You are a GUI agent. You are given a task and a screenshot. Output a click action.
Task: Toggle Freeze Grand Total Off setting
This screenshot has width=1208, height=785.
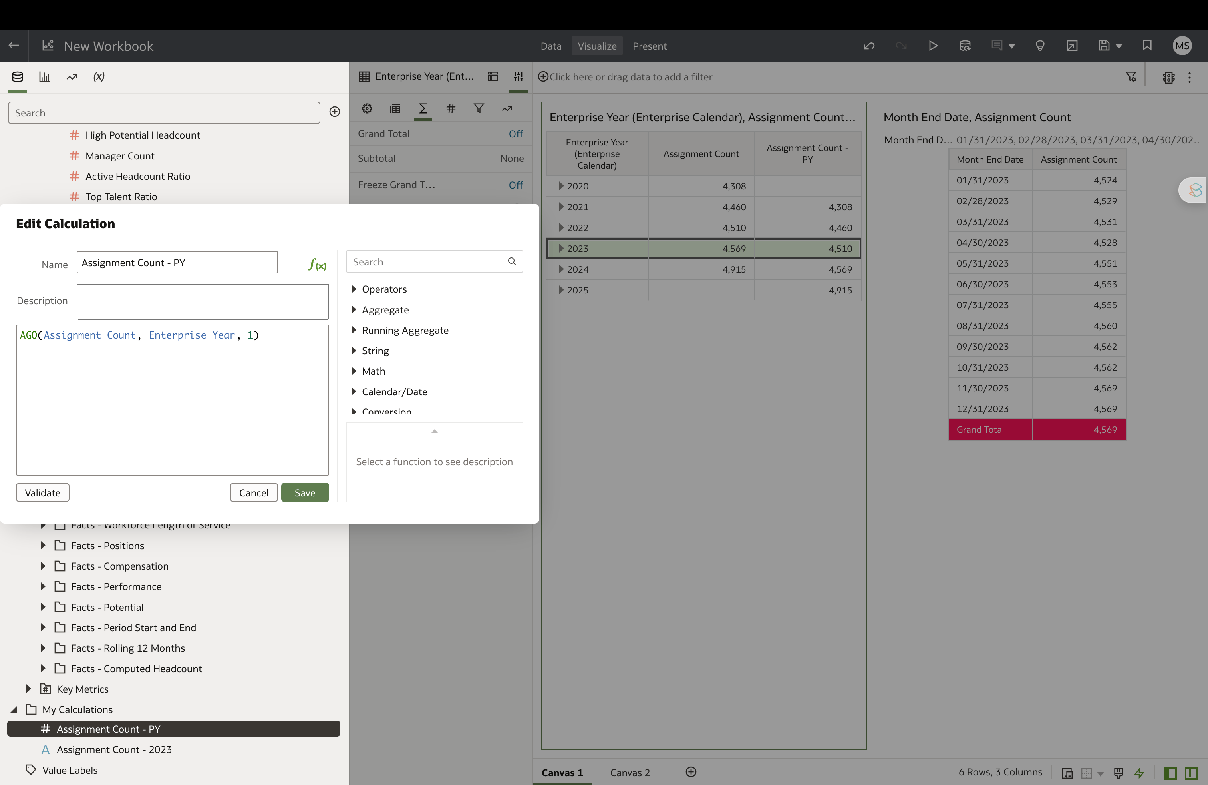click(516, 185)
